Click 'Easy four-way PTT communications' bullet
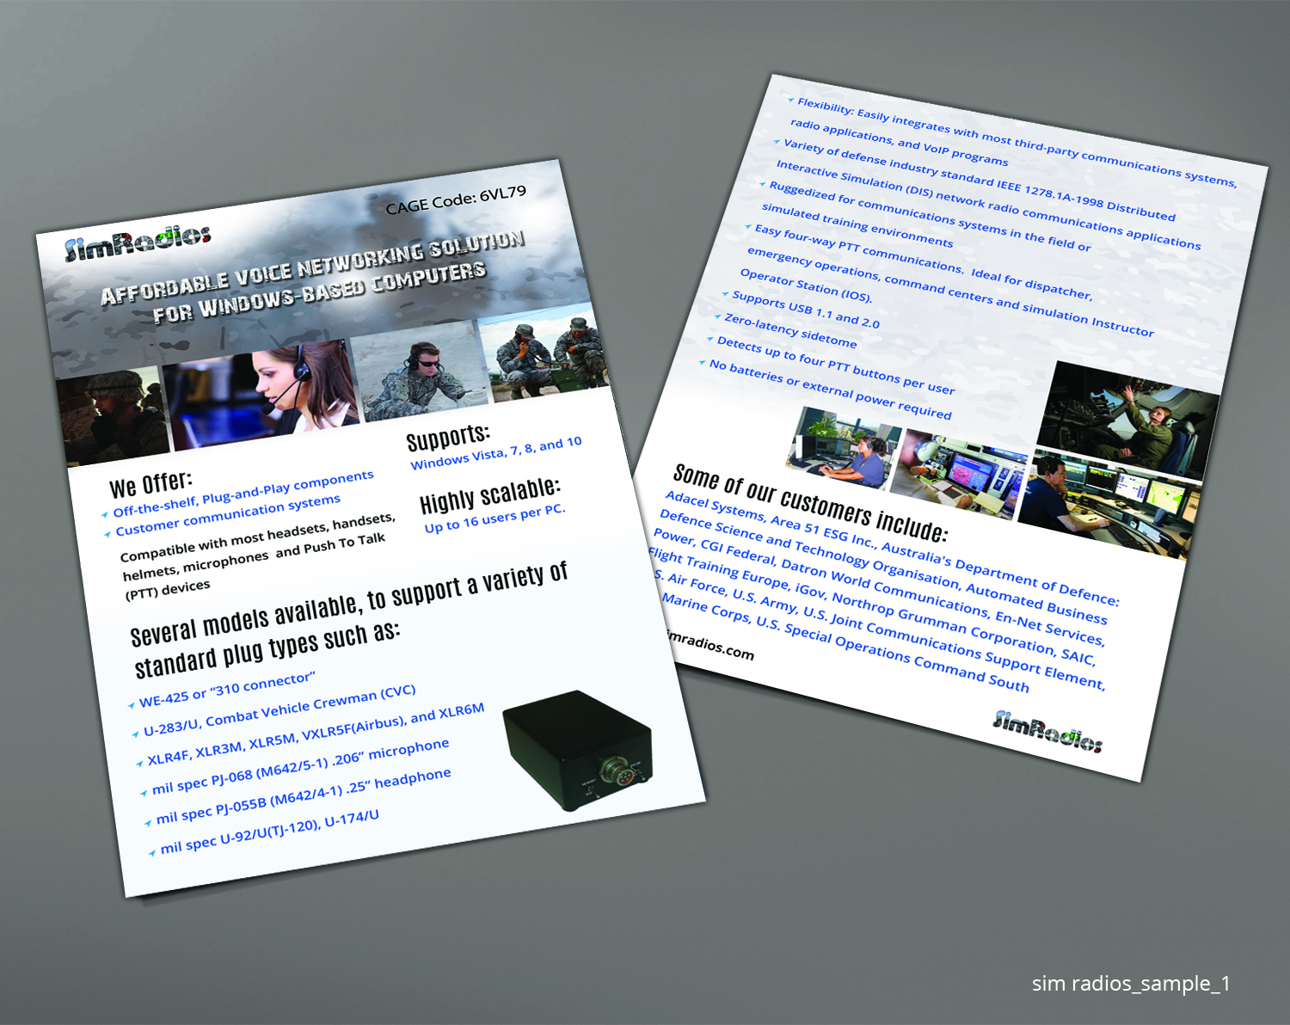1290x1025 pixels. [946, 279]
